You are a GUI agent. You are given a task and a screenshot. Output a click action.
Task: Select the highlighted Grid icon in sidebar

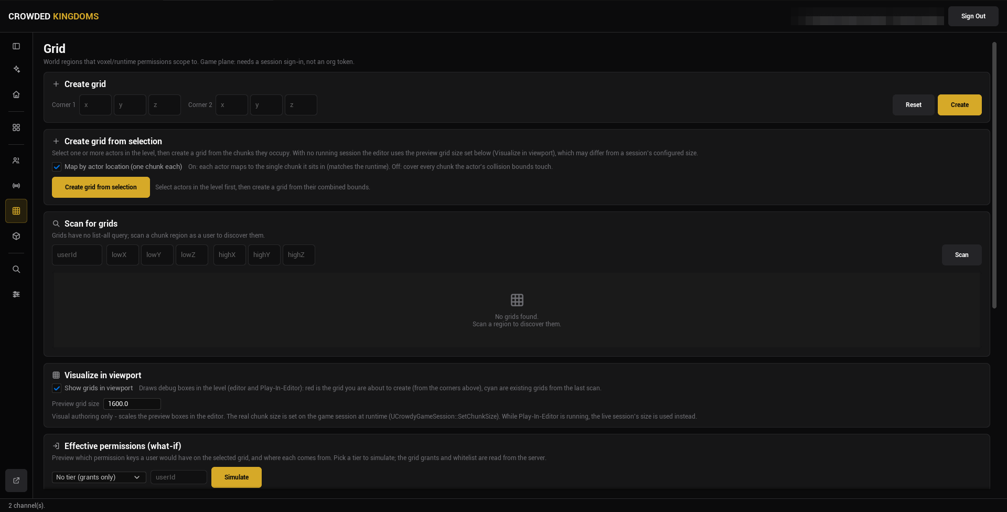tap(16, 211)
